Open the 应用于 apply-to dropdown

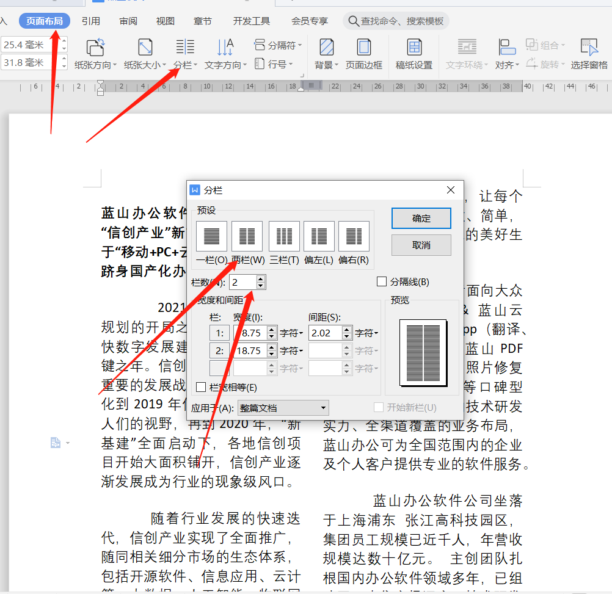283,408
